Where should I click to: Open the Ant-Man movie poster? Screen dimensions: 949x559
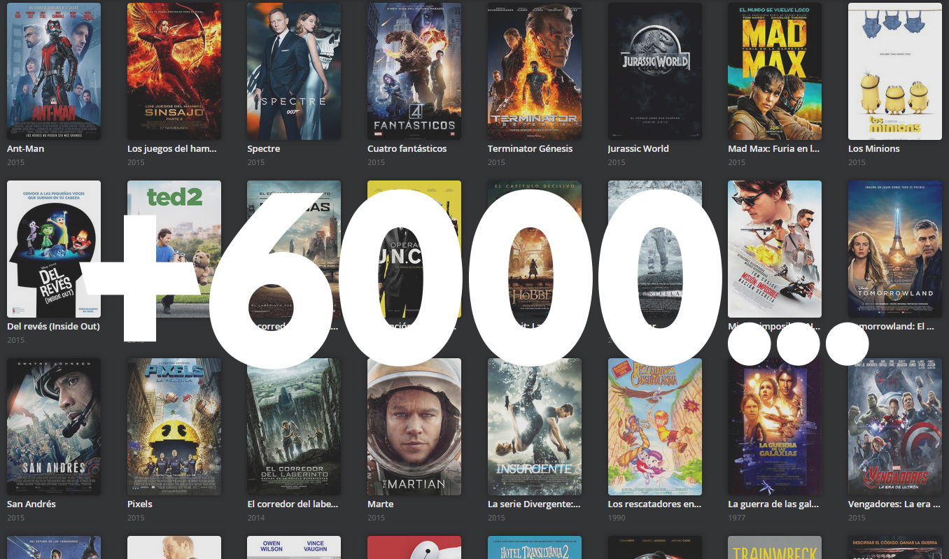[x=54, y=71]
